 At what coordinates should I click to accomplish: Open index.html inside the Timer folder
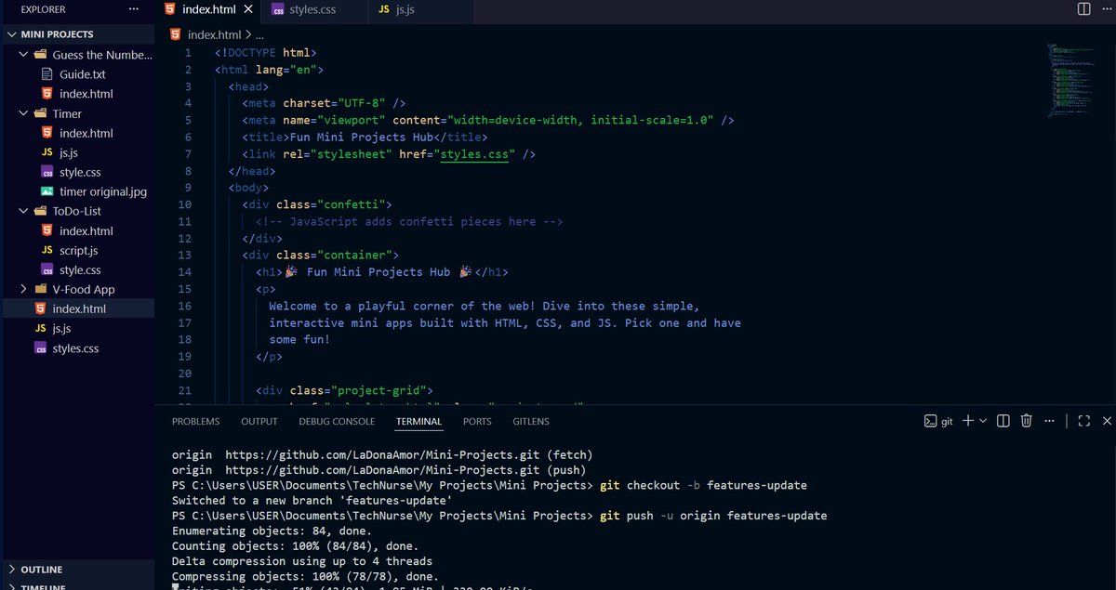(77, 133)
